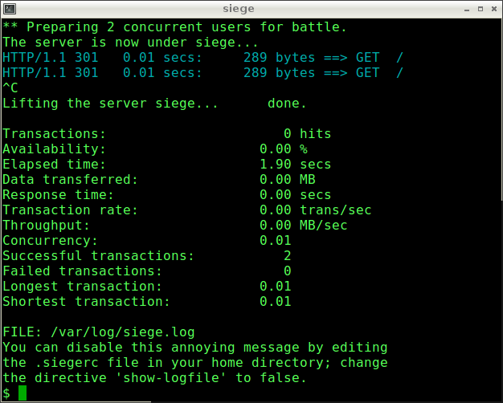Click the '1.90 secs' elapsed value

pos(295,164)
